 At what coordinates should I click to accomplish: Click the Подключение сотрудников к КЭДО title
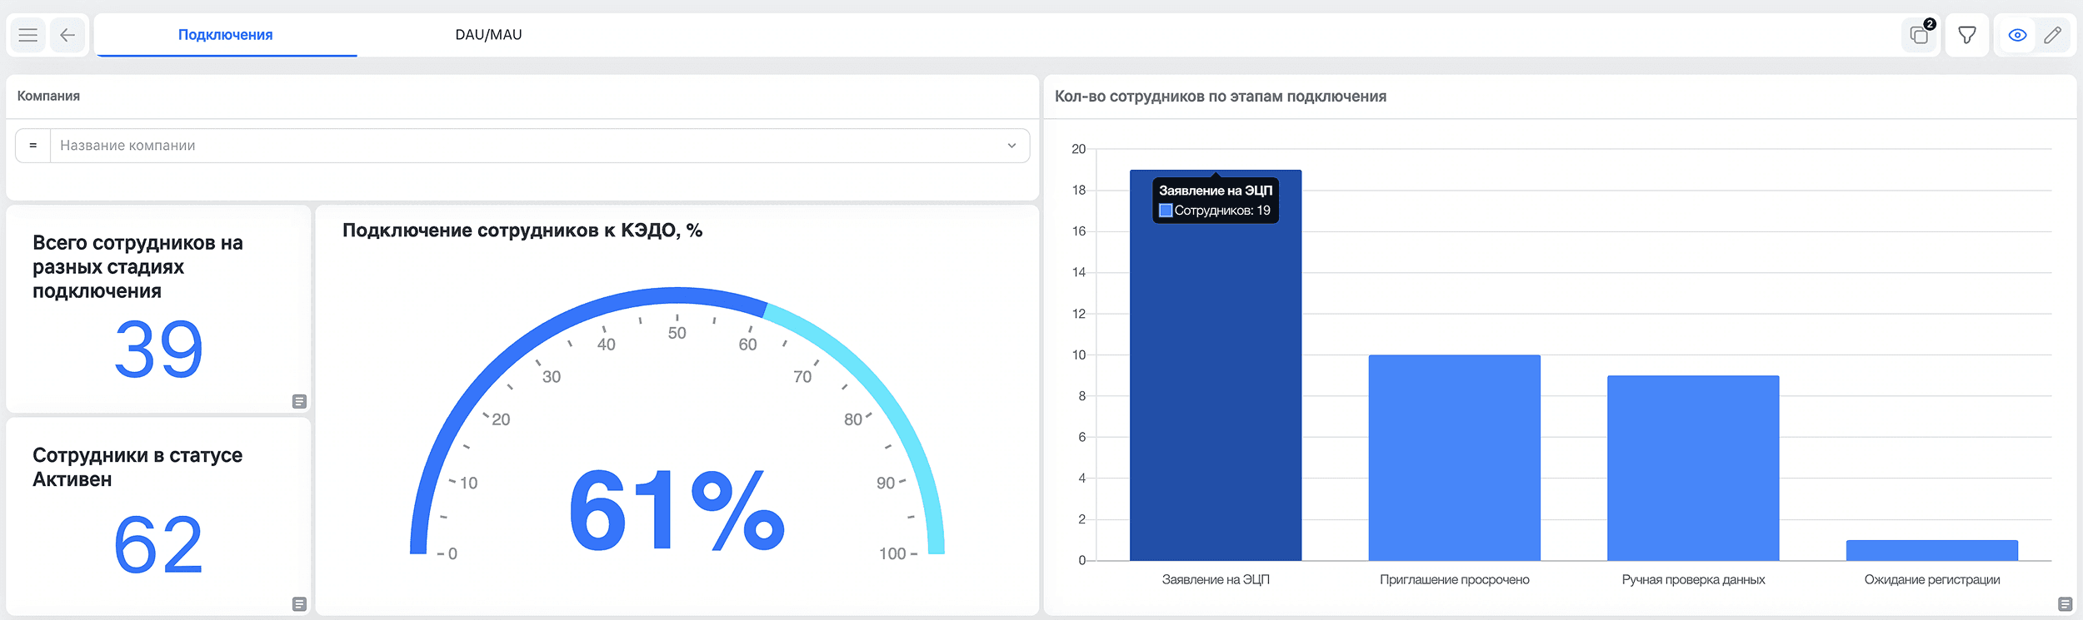(x=522, y=231)
